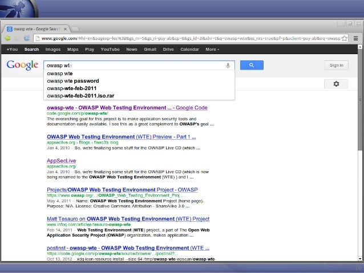Screen dimensions: 364x273
Task: Bookmark page with star icon
Action: (x=345, y=38)
